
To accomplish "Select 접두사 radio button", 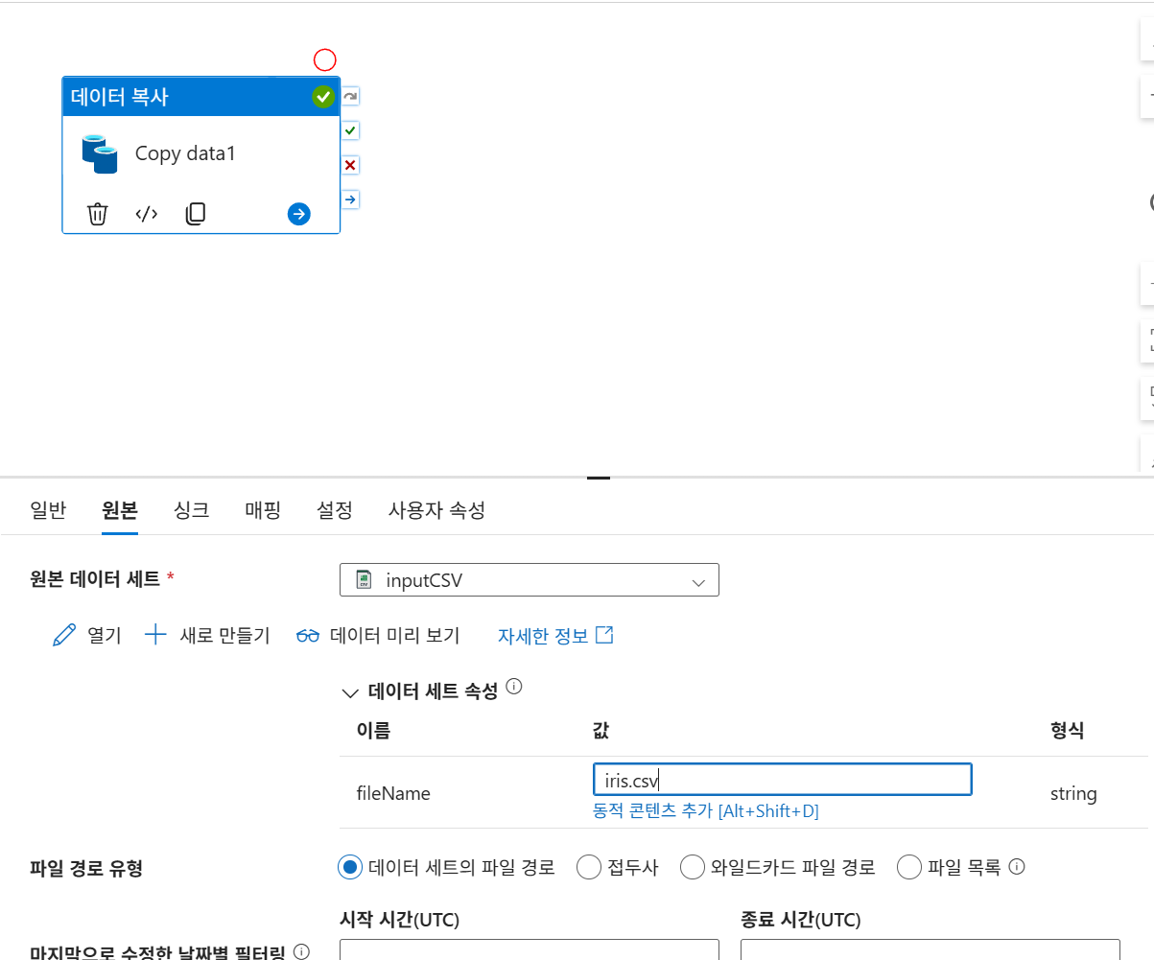I will (x=589, y=868).
